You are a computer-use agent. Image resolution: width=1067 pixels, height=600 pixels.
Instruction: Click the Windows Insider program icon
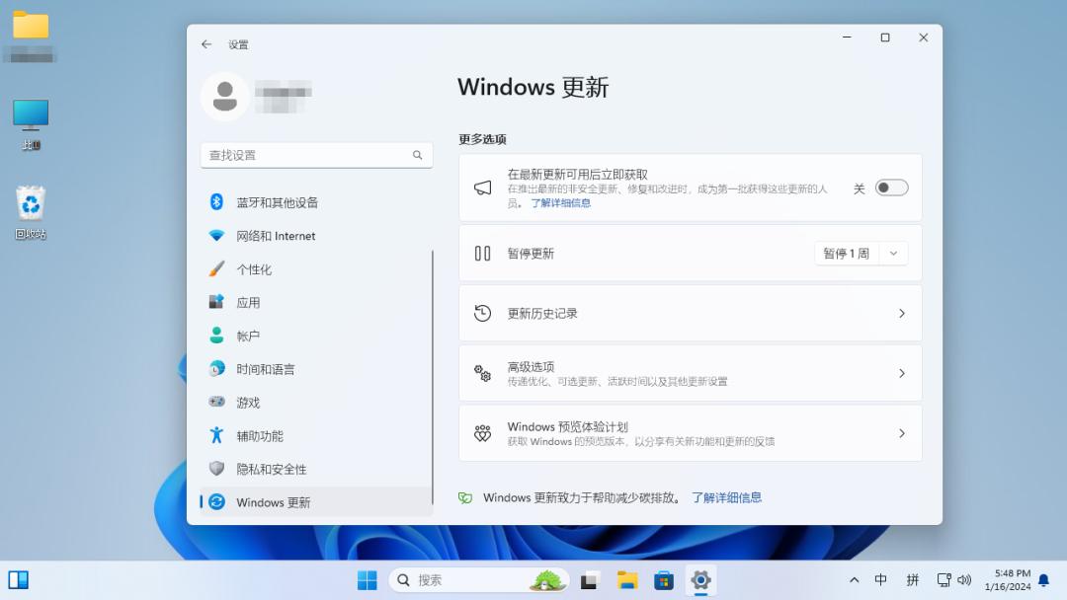[482, 433]
